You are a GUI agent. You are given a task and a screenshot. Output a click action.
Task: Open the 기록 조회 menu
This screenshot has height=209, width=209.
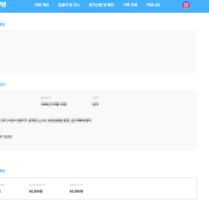tap(130, 5)
